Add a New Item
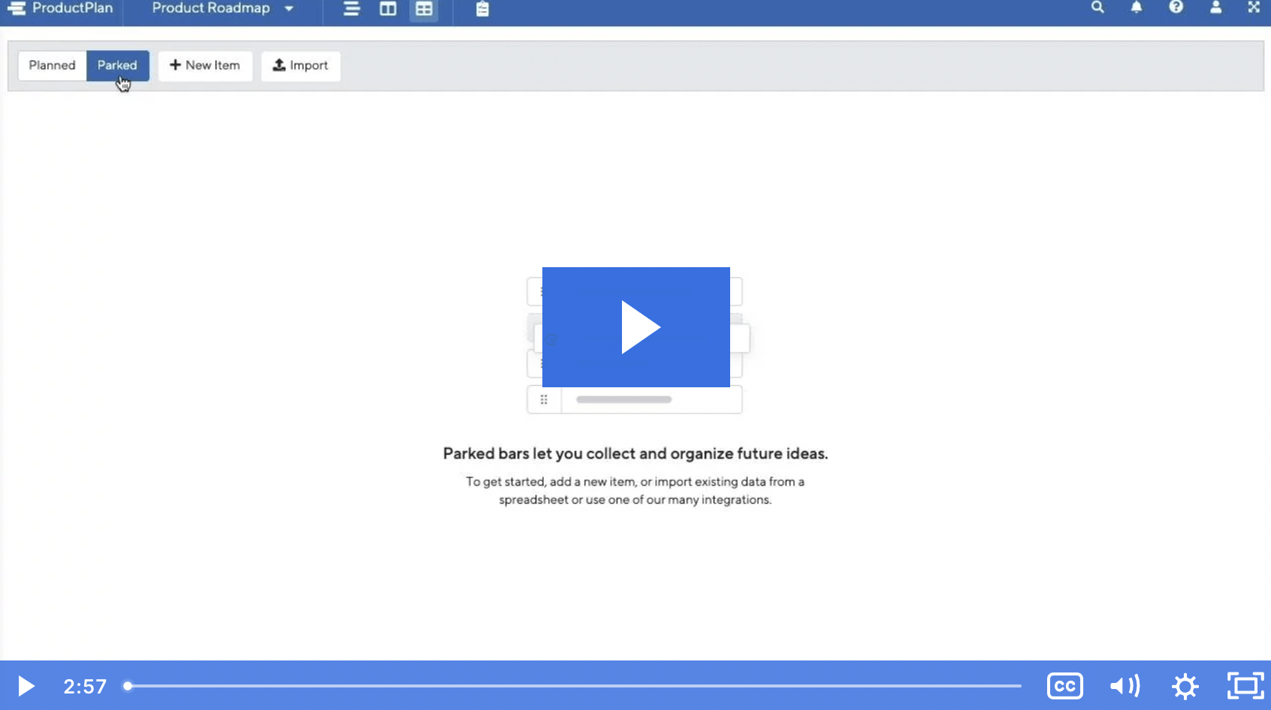Image resolution: width=1271 pixels, height=710 pixels. pyautogui.click(x=205, y=65)
